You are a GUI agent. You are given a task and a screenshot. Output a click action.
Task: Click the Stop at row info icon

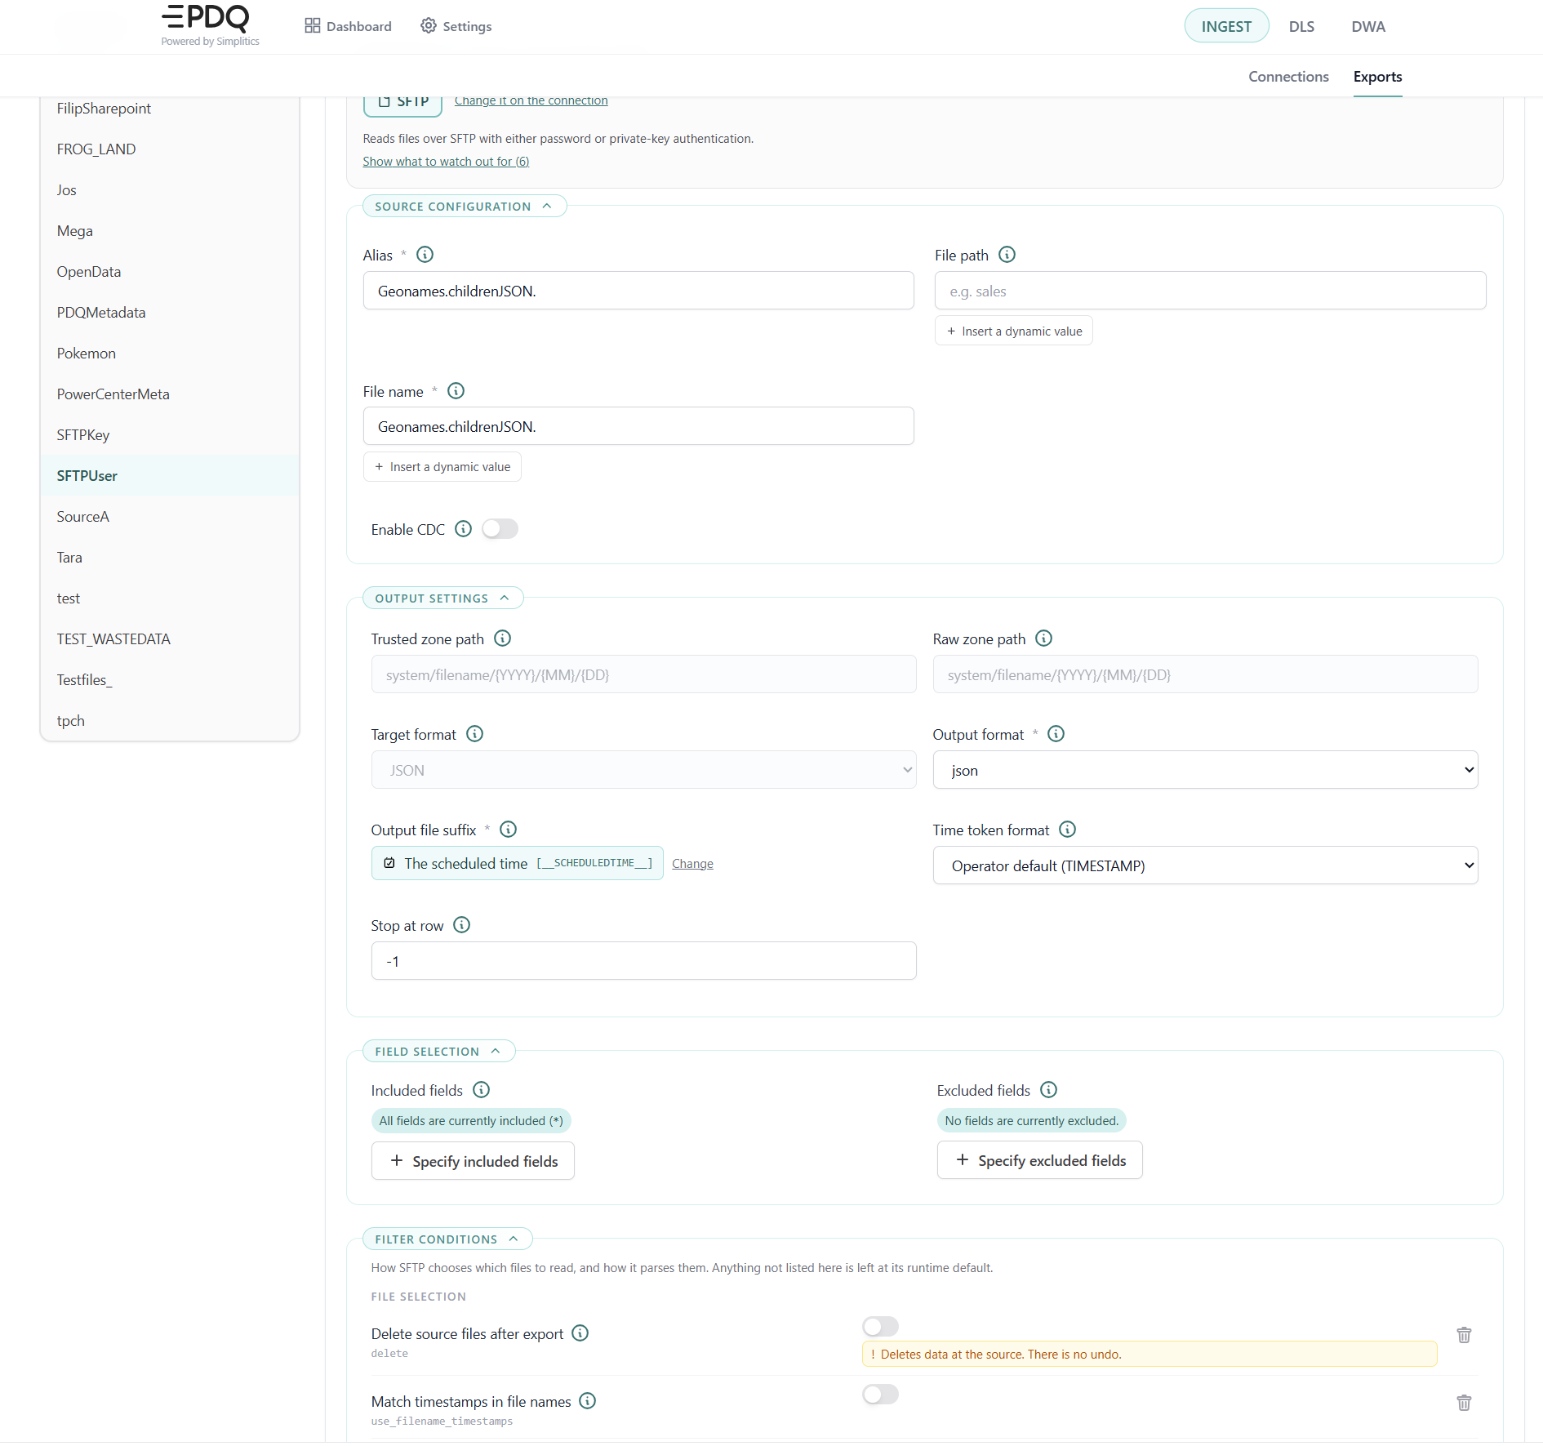tap(462, 925)
